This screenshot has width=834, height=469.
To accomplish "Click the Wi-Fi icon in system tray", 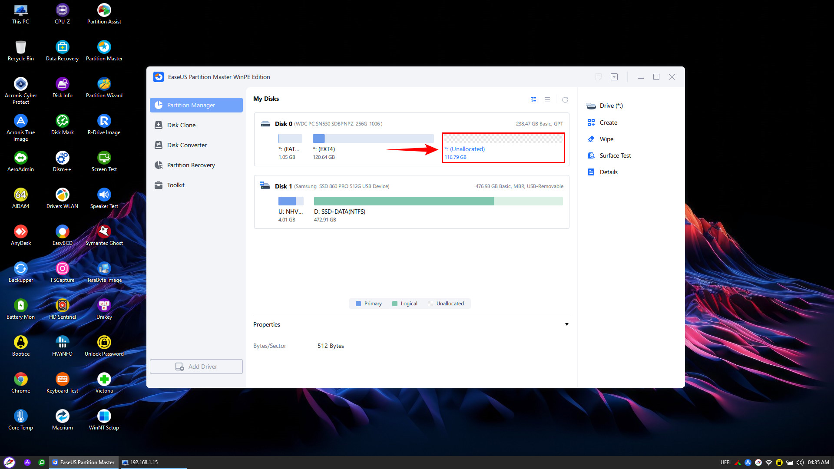I will 768,462.
